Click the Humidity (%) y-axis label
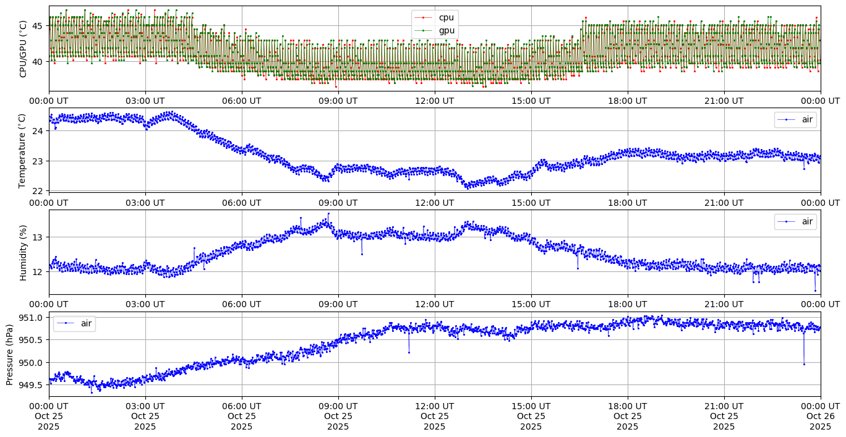846x437 pixels. click(23, 252)
